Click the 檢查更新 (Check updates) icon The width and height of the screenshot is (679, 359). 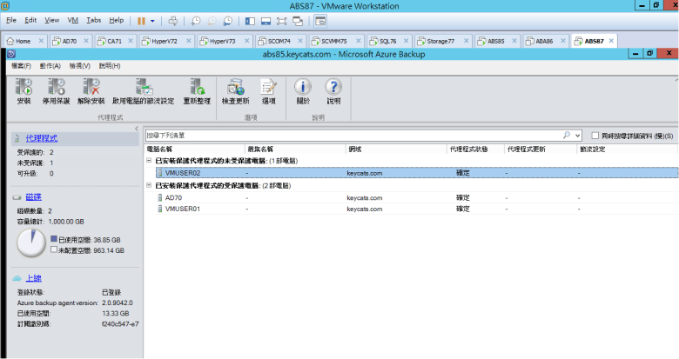235,87
